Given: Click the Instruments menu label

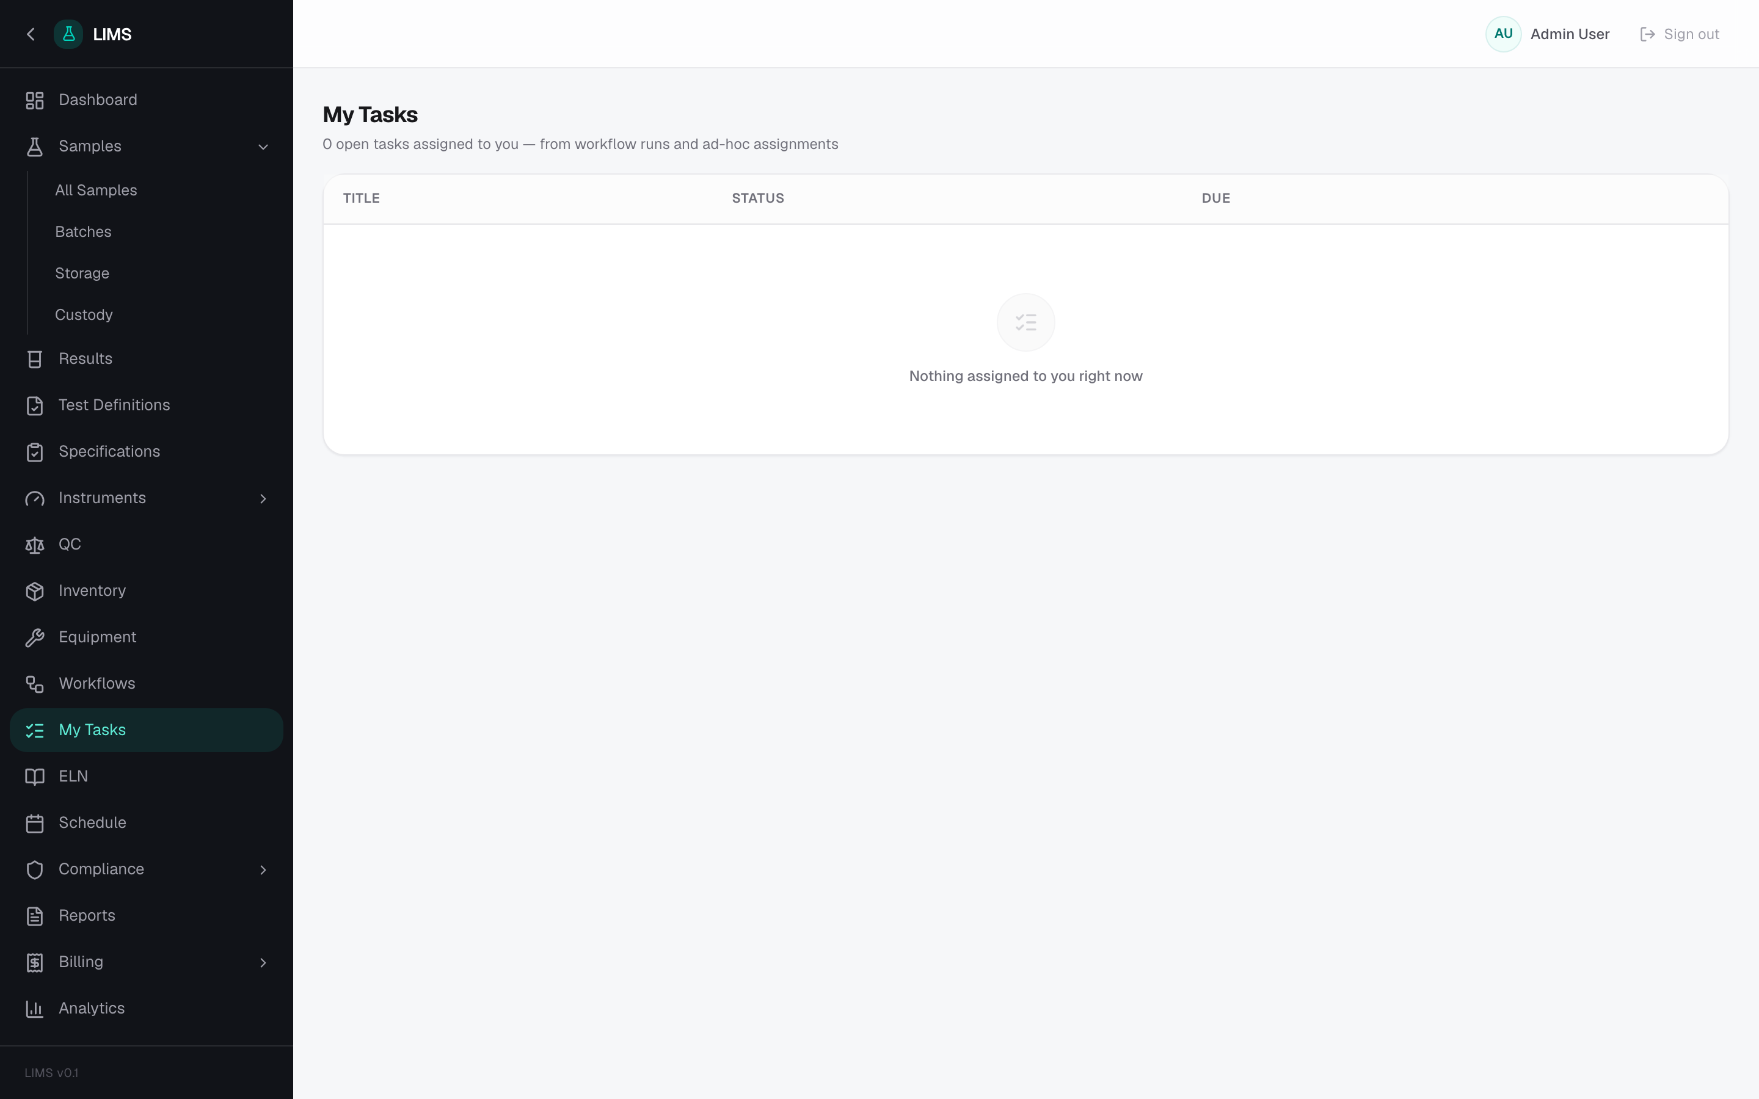Looking at the screenshot, I should coord(102,499).
